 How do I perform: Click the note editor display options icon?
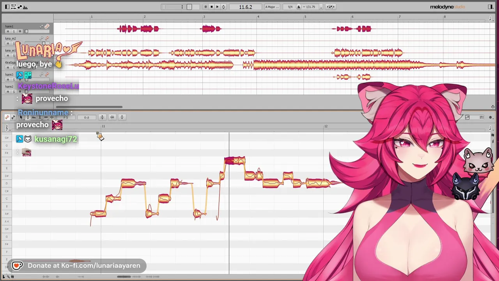490,117
